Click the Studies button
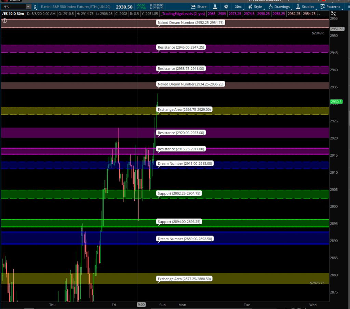350x309 pixels. click(305, 7)
